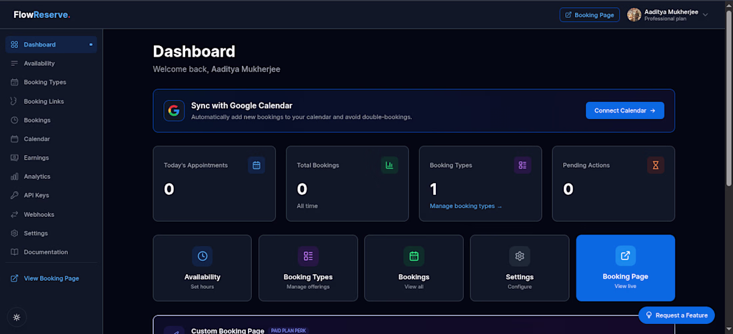
Task: Follow the Manage booking types link
Action: [x=466, y=206]
